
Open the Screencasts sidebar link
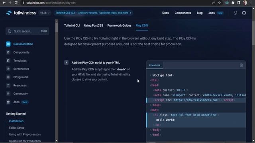pyautogui.click(x=21, y=69)
